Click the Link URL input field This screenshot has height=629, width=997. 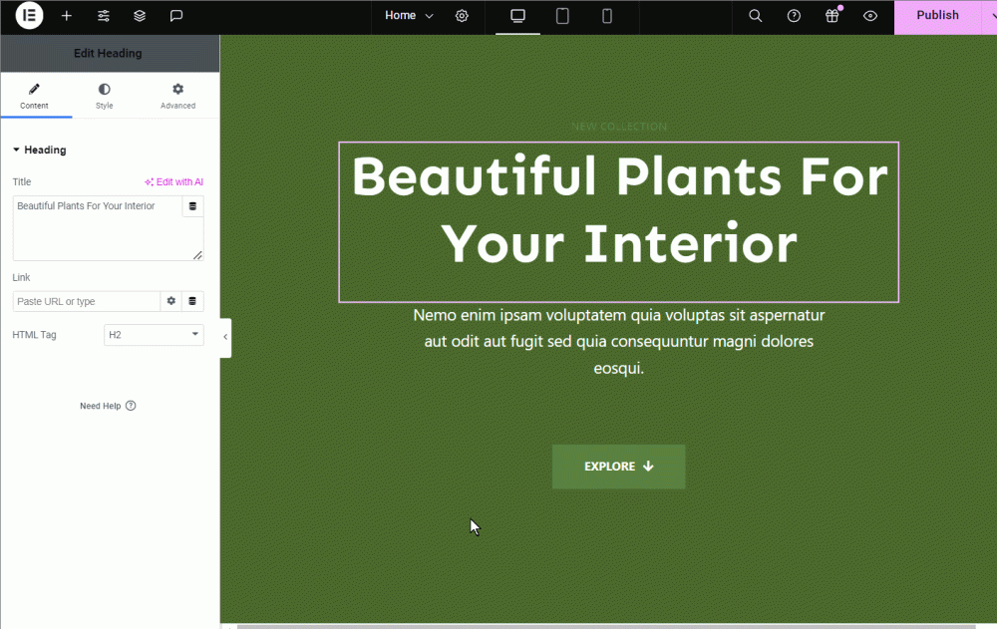point(87,301)
